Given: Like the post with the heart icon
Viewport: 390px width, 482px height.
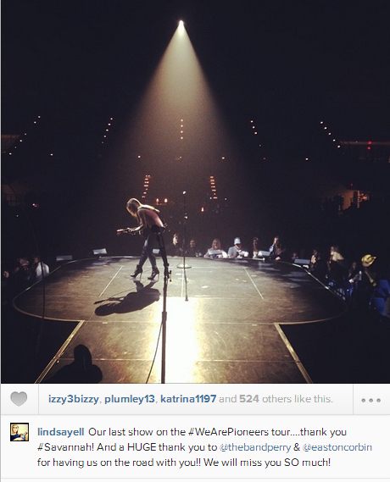Looking at the screenshot, I should [19, 399].
